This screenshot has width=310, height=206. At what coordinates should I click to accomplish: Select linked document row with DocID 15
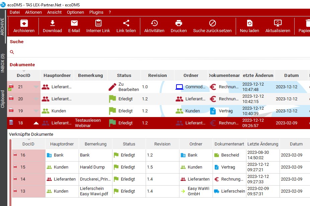pos(161,167)
